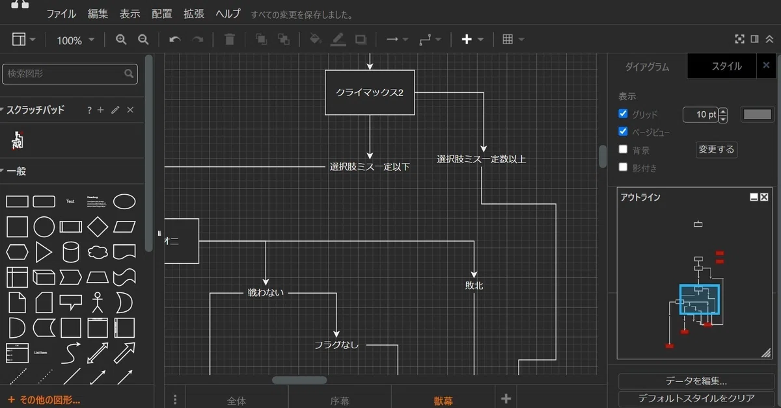Open the table insert dropdown
Image resolution: width=781 pixels, height=408 pixels.
pos(514,40)
